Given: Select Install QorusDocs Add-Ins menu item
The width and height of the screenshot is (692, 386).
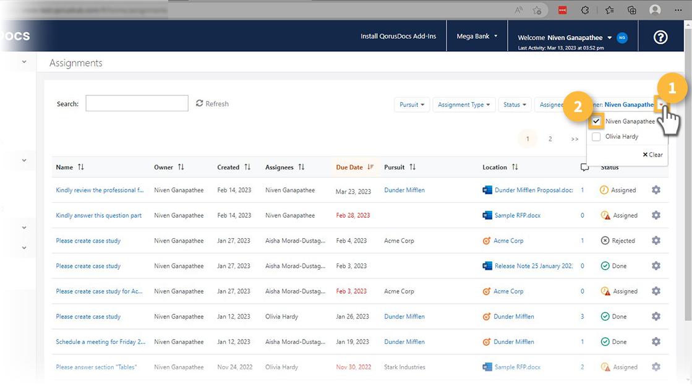Looking at the screenshot, I should (x=398, y=36).
